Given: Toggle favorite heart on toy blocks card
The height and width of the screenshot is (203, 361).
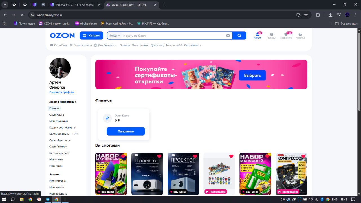Looking at the screenshot, I should coord(231,156).
